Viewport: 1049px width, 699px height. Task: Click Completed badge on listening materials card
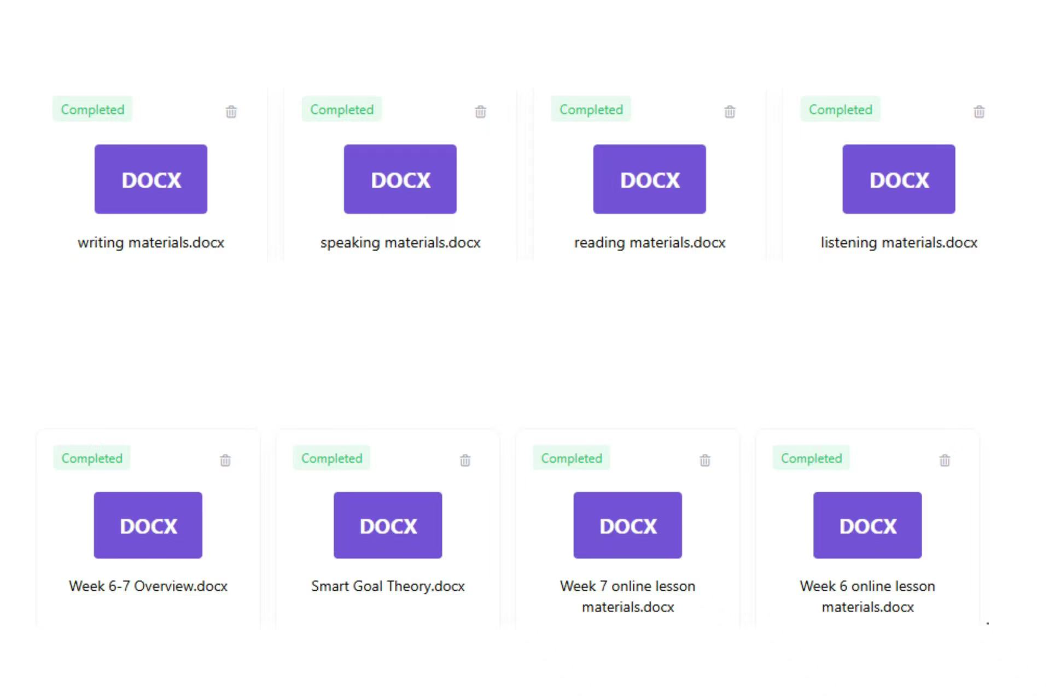coord(841,109)
